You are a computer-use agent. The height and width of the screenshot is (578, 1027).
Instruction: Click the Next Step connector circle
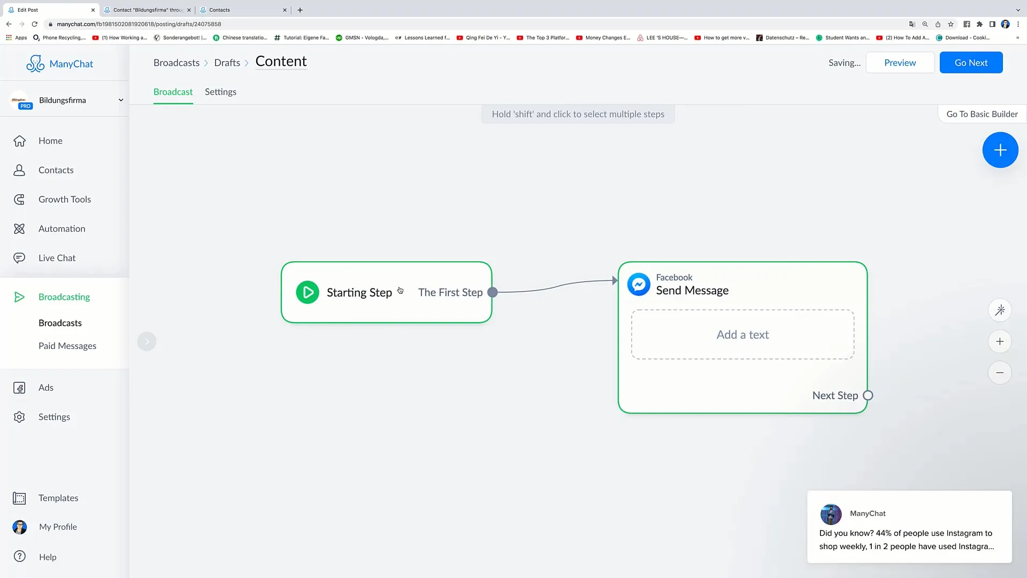pyautogui.click(x=868, y=396)
